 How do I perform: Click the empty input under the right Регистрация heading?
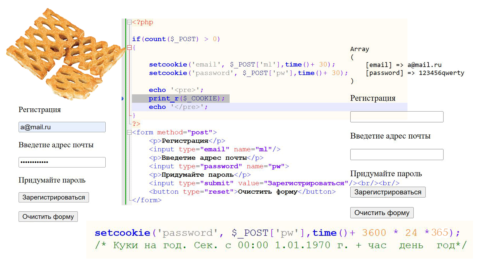397,117
